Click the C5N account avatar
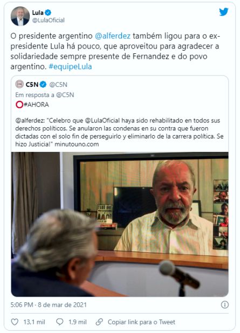This screenshot has width=240, height=333. point(19,84)
